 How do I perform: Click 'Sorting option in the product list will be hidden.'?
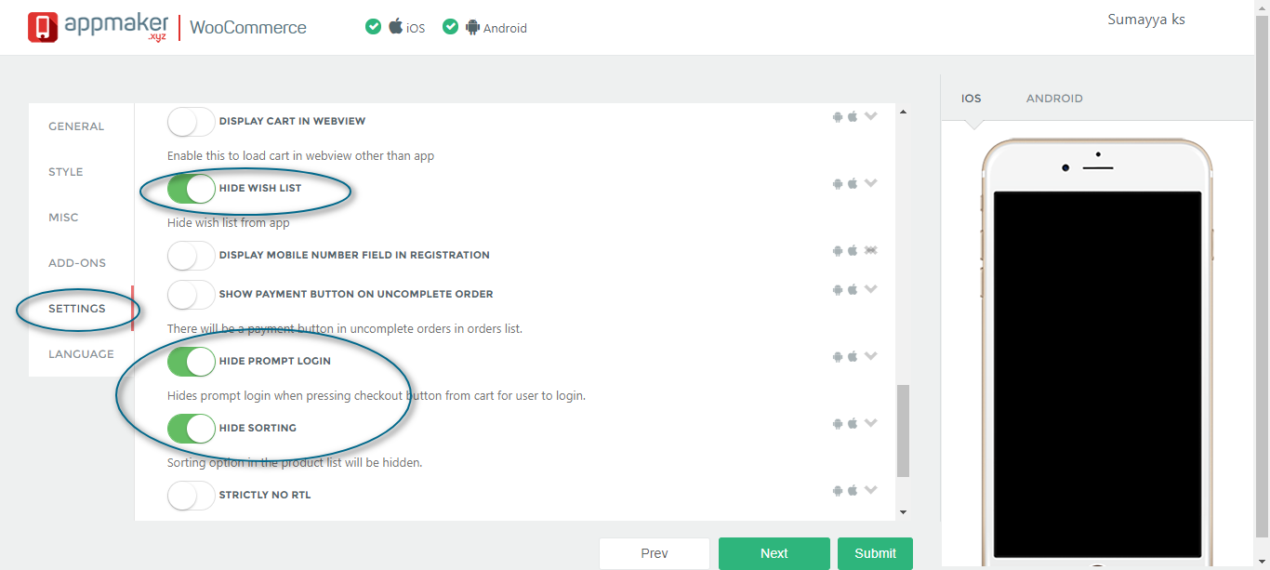point(295,462)
